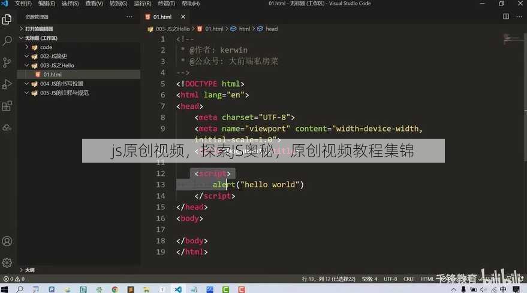The height and width of the screenshot is (293, 527).
Task: Click 01.html in the breadcrumb
Action: click(214, 29)
